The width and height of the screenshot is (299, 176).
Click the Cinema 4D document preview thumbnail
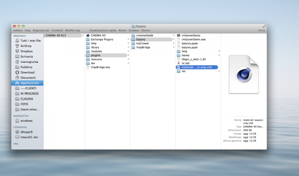click(244, 74)
